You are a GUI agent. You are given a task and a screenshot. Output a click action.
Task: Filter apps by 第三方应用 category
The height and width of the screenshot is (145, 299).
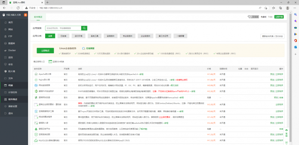click(x=163, y=36)
